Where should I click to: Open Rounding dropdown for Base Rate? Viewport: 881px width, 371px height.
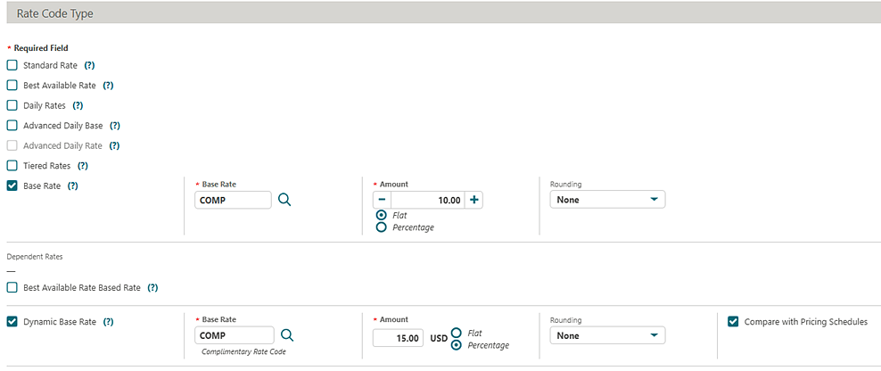click(607, 200)
